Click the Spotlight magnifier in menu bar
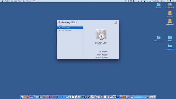Viewport: 176px width, 99px height. (167, 1)
